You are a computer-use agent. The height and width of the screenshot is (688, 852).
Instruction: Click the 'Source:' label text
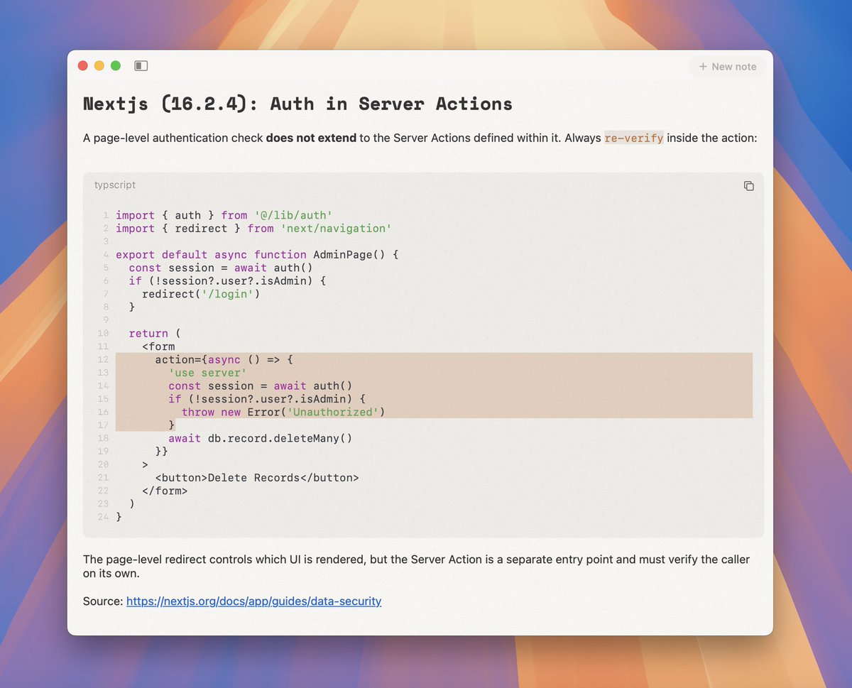click(x=103, y=601)
